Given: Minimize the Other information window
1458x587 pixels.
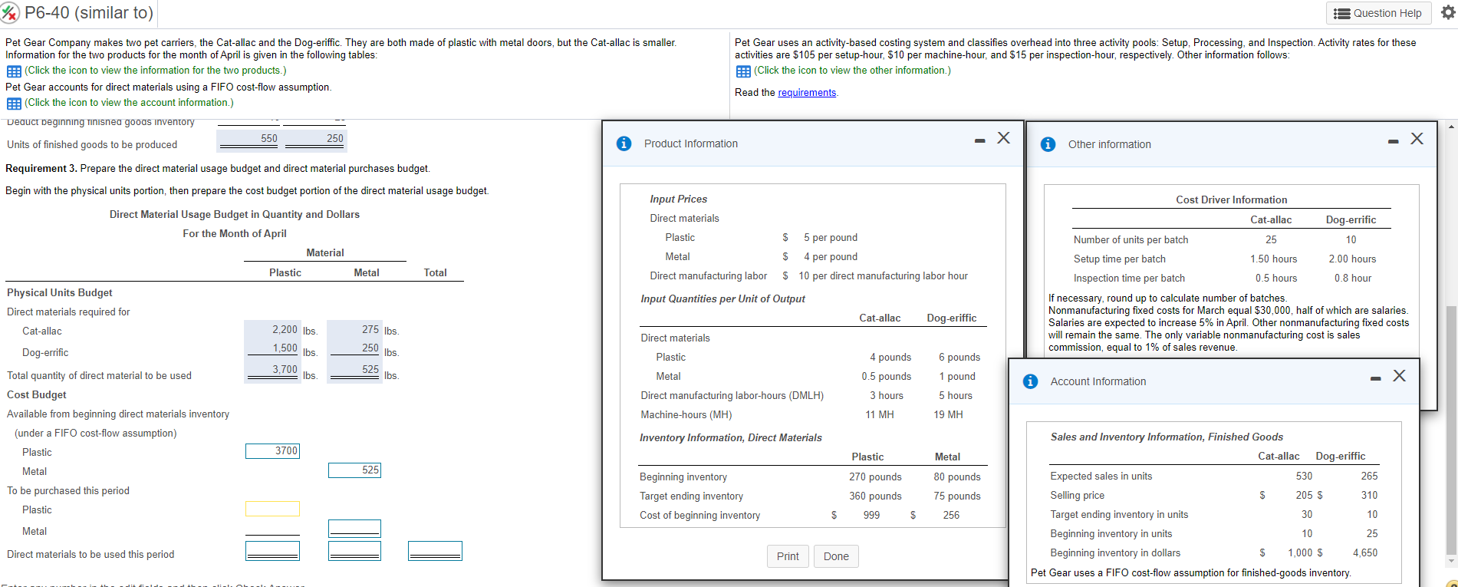Looking at the screenshot, I should (1393, 142).
